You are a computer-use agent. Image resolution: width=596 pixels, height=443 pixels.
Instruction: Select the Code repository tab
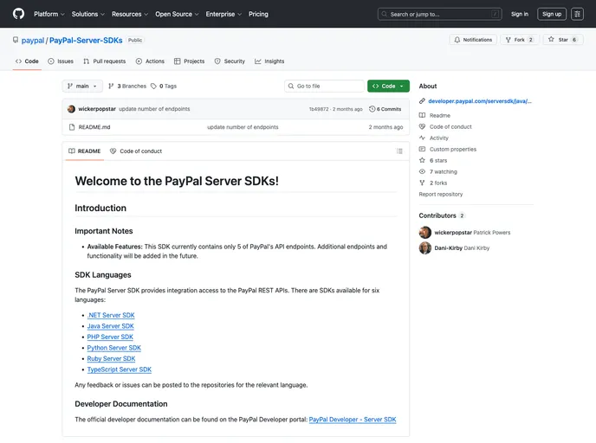27,61
